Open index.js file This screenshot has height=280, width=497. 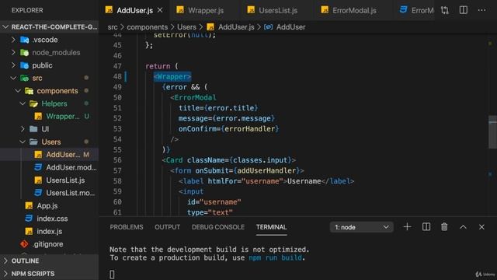[50, 231]
